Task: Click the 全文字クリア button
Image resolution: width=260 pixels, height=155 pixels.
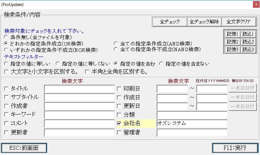Action: coord(239,22)
